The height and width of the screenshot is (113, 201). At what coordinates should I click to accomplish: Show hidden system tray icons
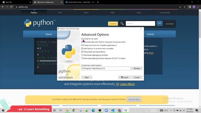click(171, 110)
